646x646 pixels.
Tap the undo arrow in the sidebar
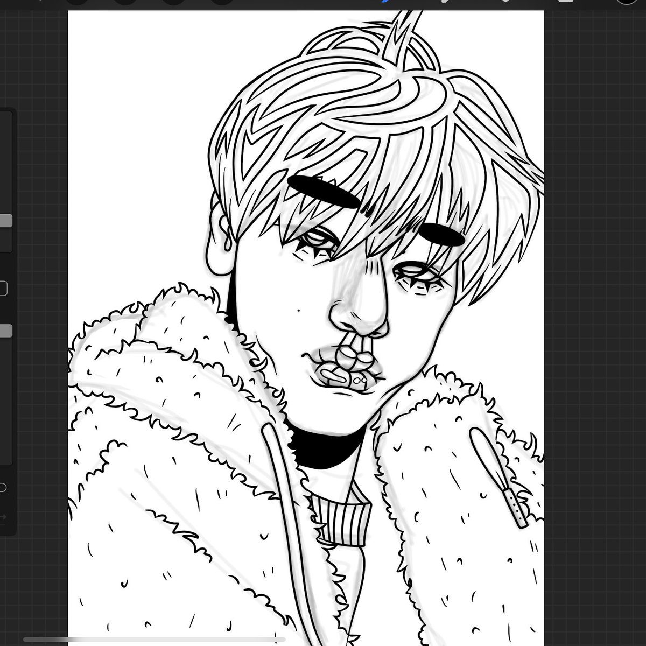click(3, 488)
